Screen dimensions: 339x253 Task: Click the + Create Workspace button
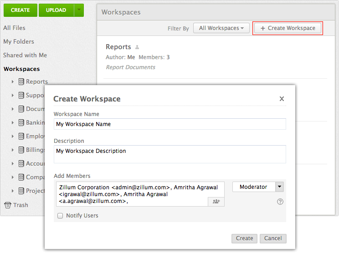288,28
